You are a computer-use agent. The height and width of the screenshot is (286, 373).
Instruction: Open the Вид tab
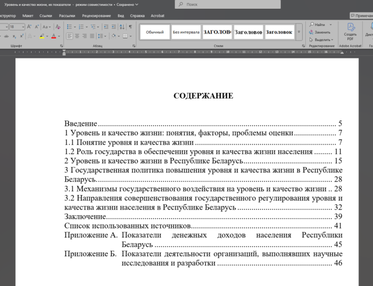point(120,15)
